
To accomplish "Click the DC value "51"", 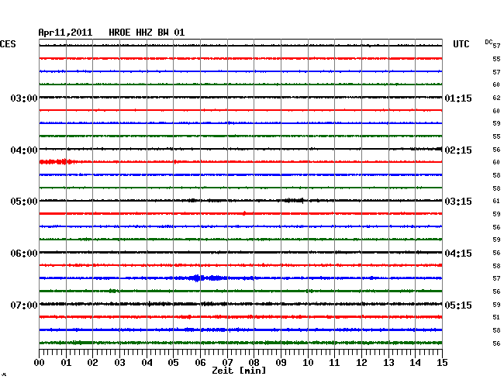I will click(x=496, y=317).
